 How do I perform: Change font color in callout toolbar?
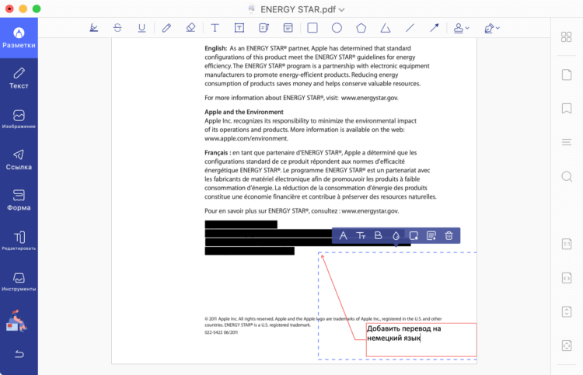[x=343, y=236]
